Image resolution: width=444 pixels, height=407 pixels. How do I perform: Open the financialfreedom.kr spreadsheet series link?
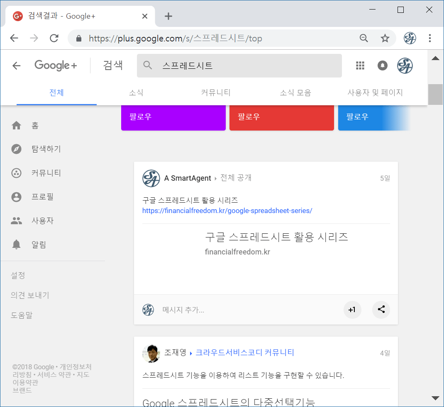[227, 211]
